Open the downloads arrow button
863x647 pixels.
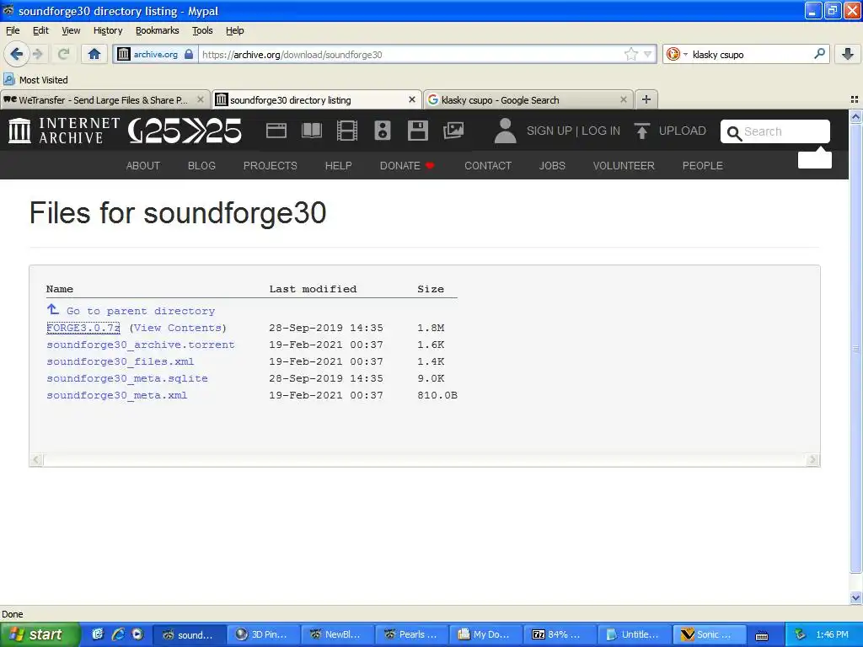(848, 54)
